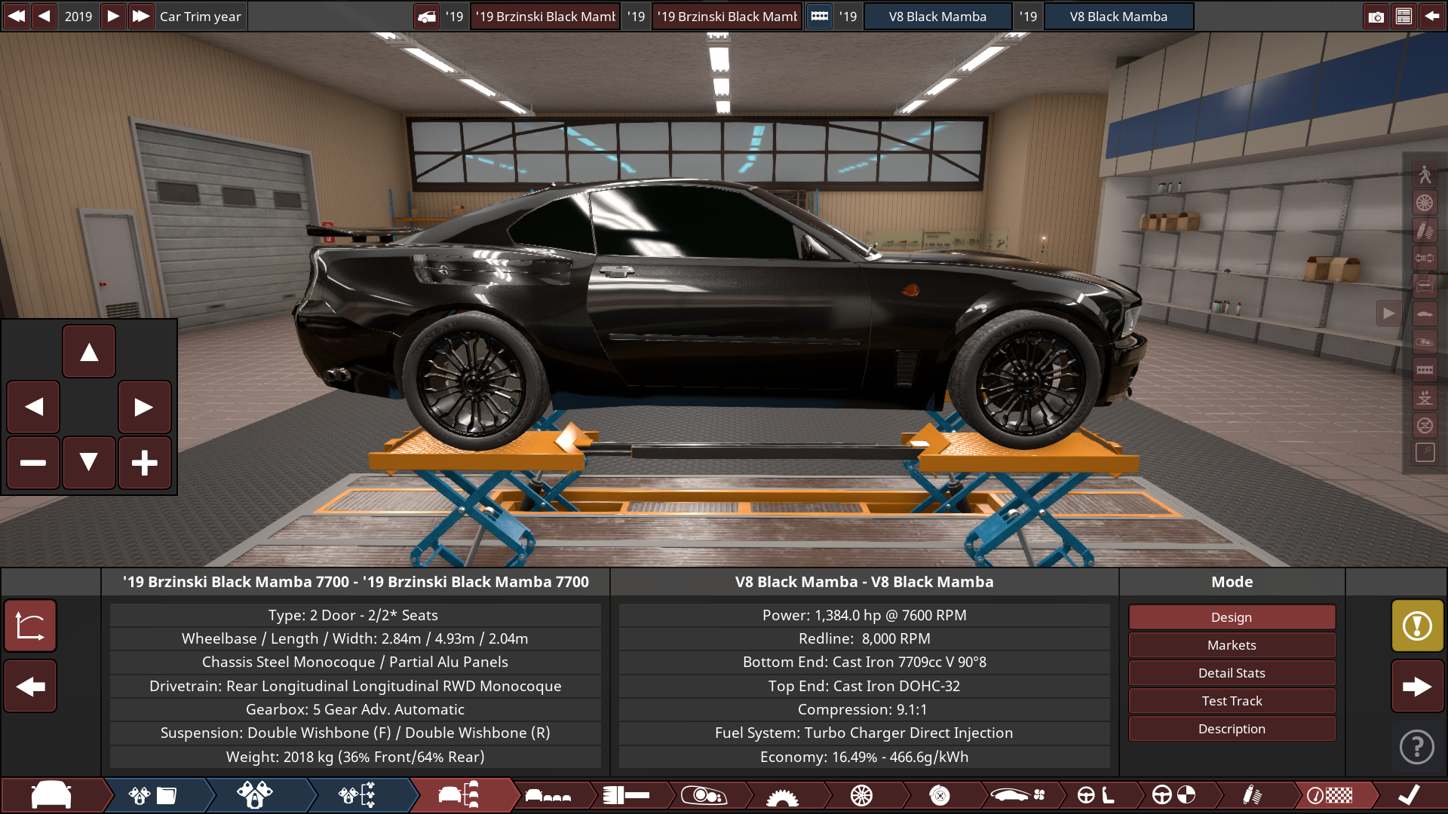The height and width of the screenshot is (814, 1448).
Task: Click the reset view icon above left arrow
Action: pyautogui.click(x=30, y=626)
